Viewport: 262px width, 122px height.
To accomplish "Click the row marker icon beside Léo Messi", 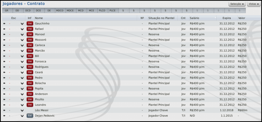I will pyautogui.click(x=4, y=110).
